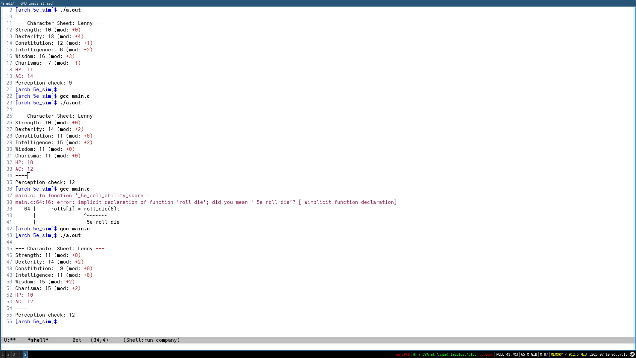Click the Character Sheet: Lenny header on line 45

(60, 249)
